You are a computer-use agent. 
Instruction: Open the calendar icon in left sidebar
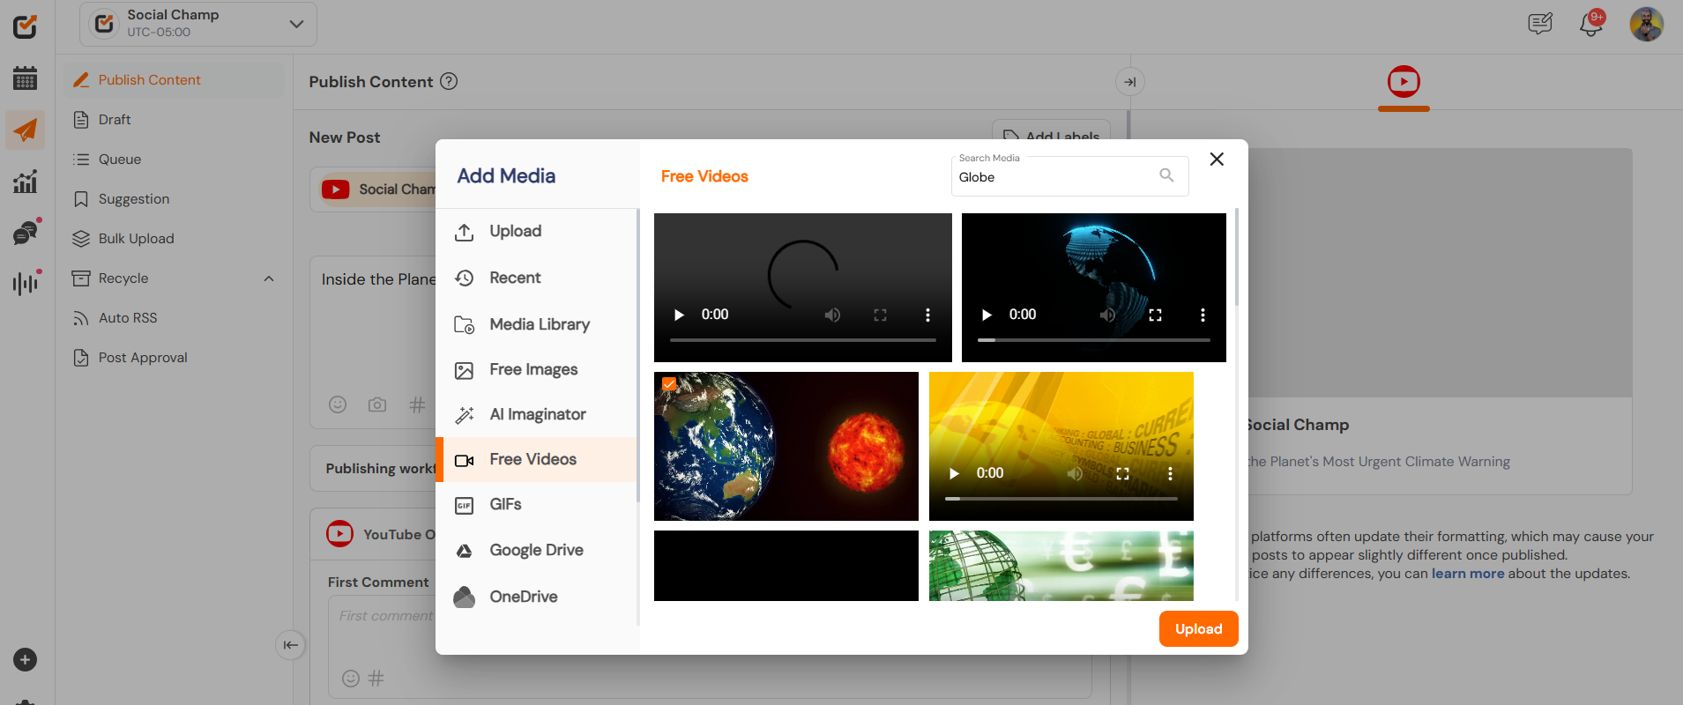click(x=25, y=78)
